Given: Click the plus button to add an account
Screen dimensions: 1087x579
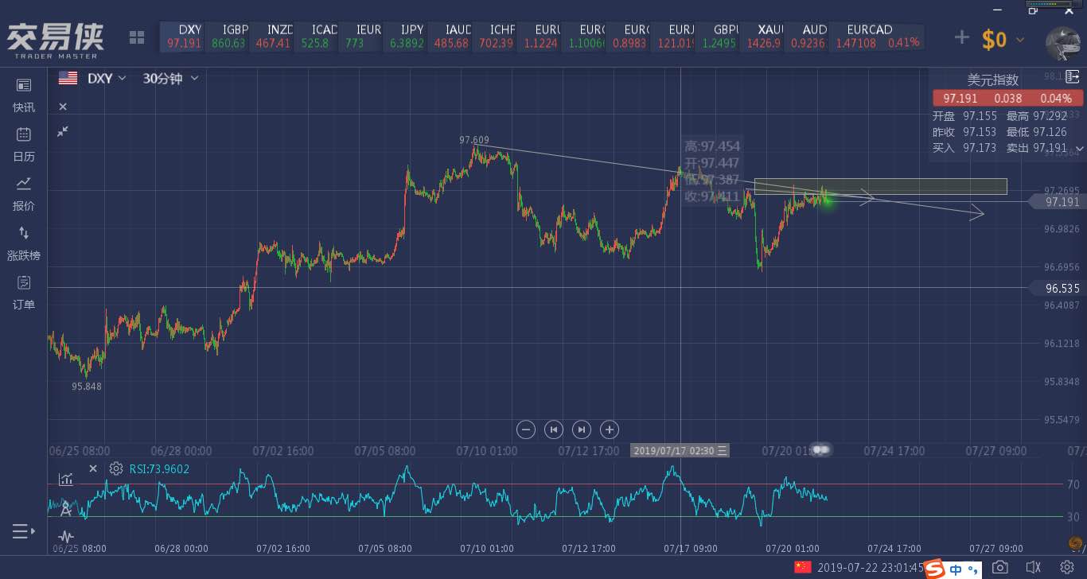Looking at the screenshot, I should 962,37.
